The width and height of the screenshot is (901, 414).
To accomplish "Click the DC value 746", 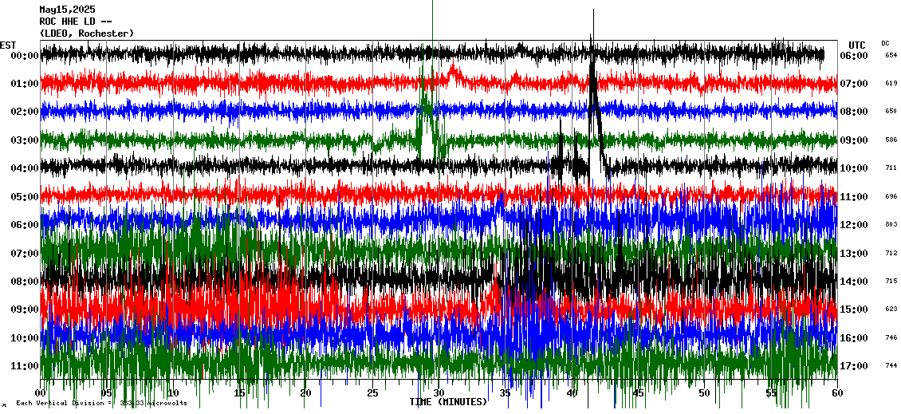I will point(891,338).
